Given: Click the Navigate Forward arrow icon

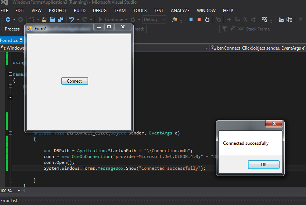Looking at the screenshot, I should (21, 19).
